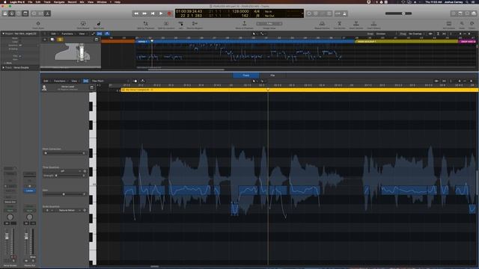Open Spotlight search in the menu bar

467,1
